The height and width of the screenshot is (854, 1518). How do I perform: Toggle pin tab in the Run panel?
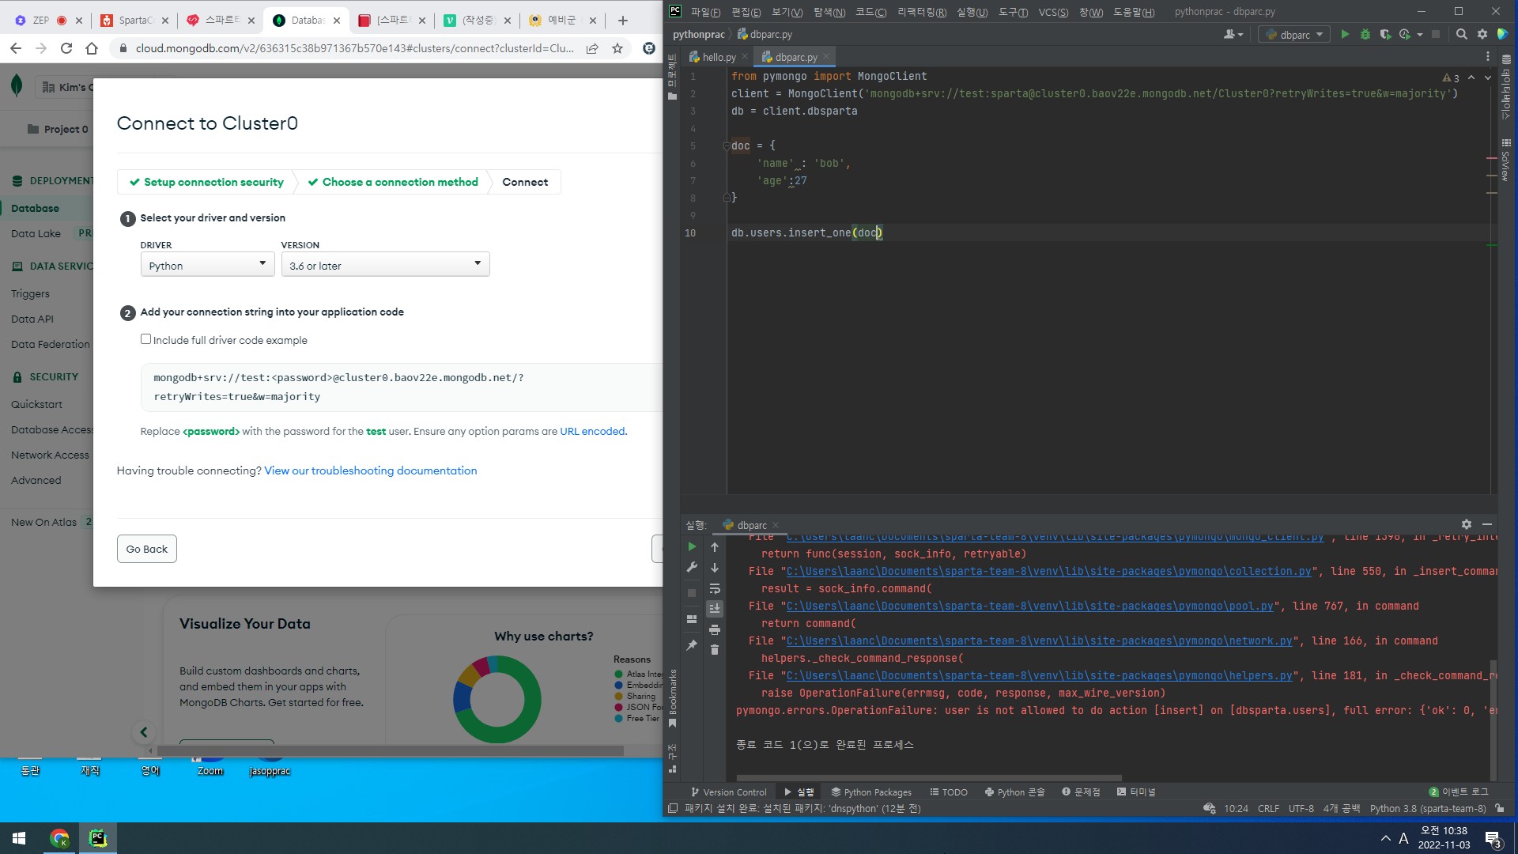click(692, 645)
